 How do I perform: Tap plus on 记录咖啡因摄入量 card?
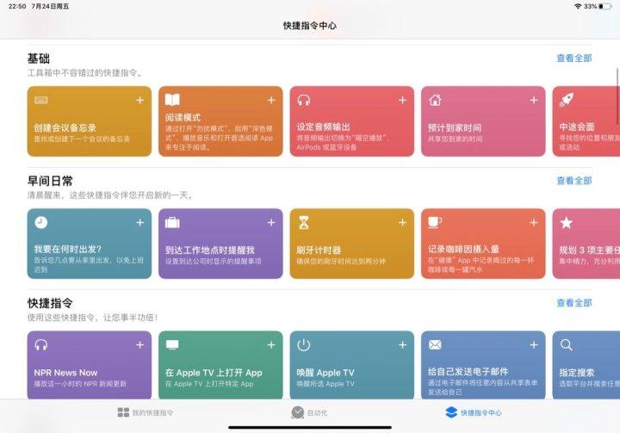click(534, 223)
